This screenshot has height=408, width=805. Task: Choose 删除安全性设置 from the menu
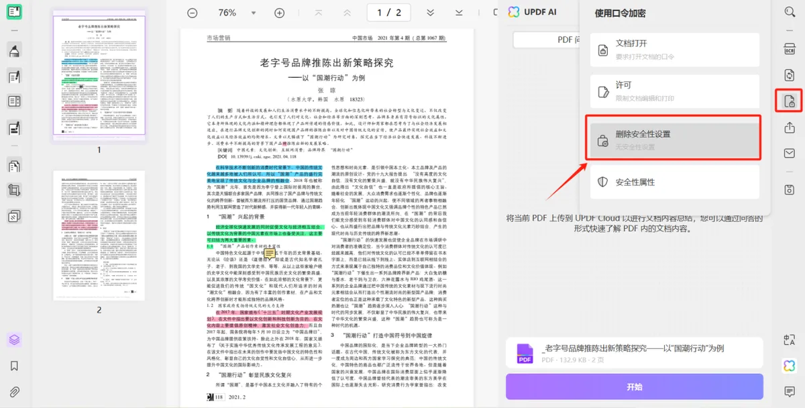pos(674,138)
